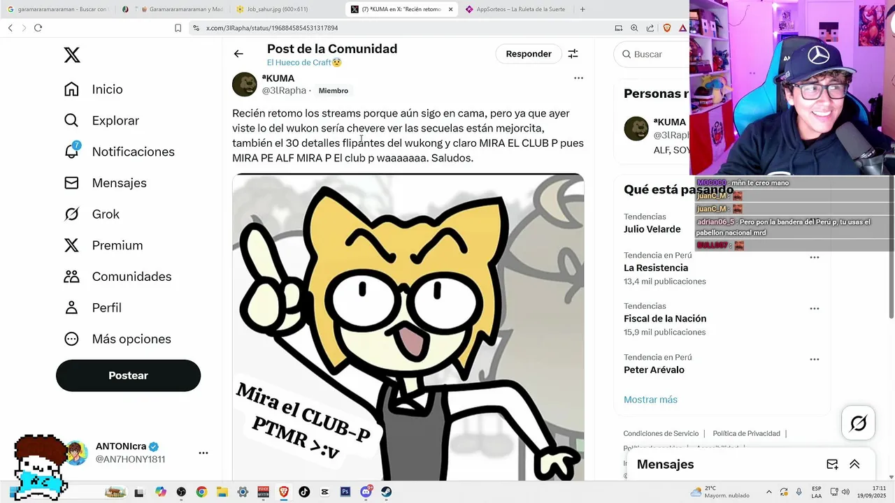
Task: Open CapCut from the taskbar
Action: [324, 493]
